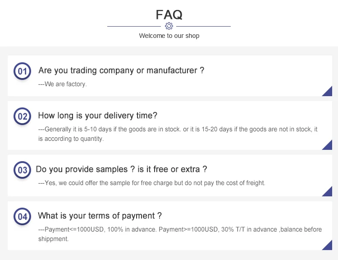Click corner triangle on payment terms card
Viewport: 338px width, 260px height.
pos(329,246)
